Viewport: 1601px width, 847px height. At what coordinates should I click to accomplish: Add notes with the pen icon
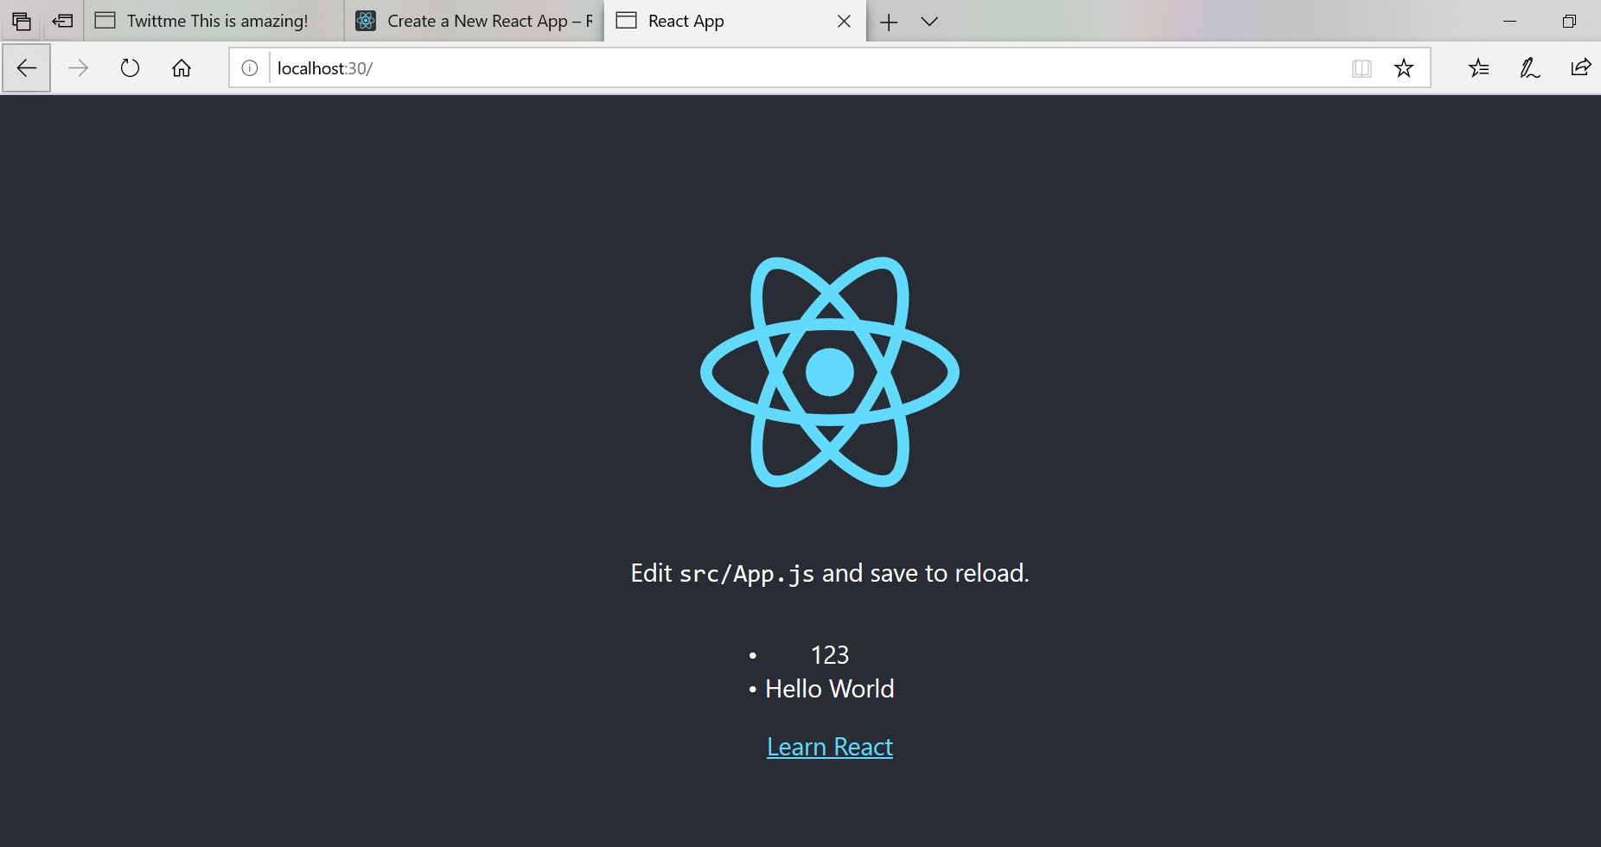[1530, 67]
